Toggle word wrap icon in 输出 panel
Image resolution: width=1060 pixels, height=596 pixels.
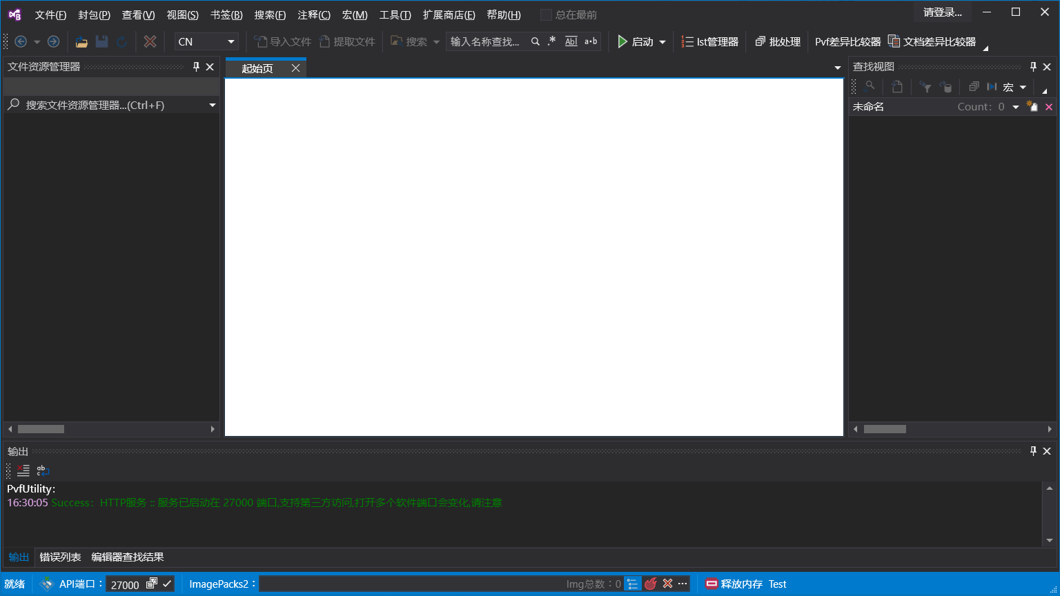tap(43, 470)
